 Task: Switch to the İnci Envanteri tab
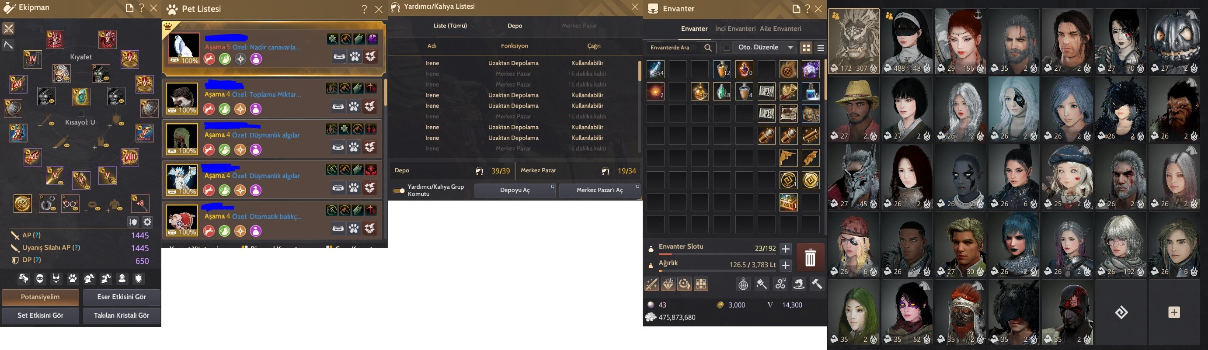(735, 28)
